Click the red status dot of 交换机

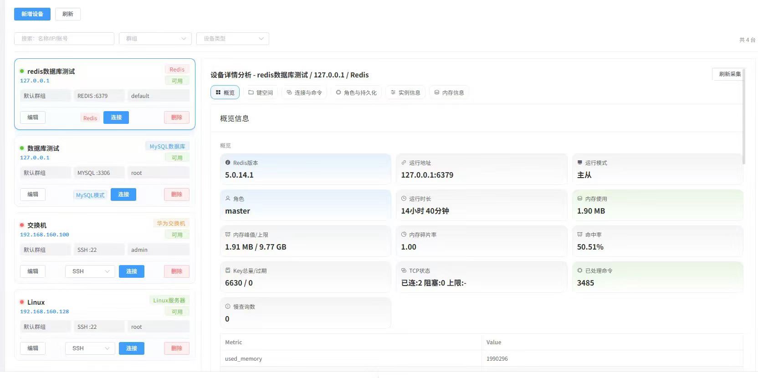(x=22, y=225)
